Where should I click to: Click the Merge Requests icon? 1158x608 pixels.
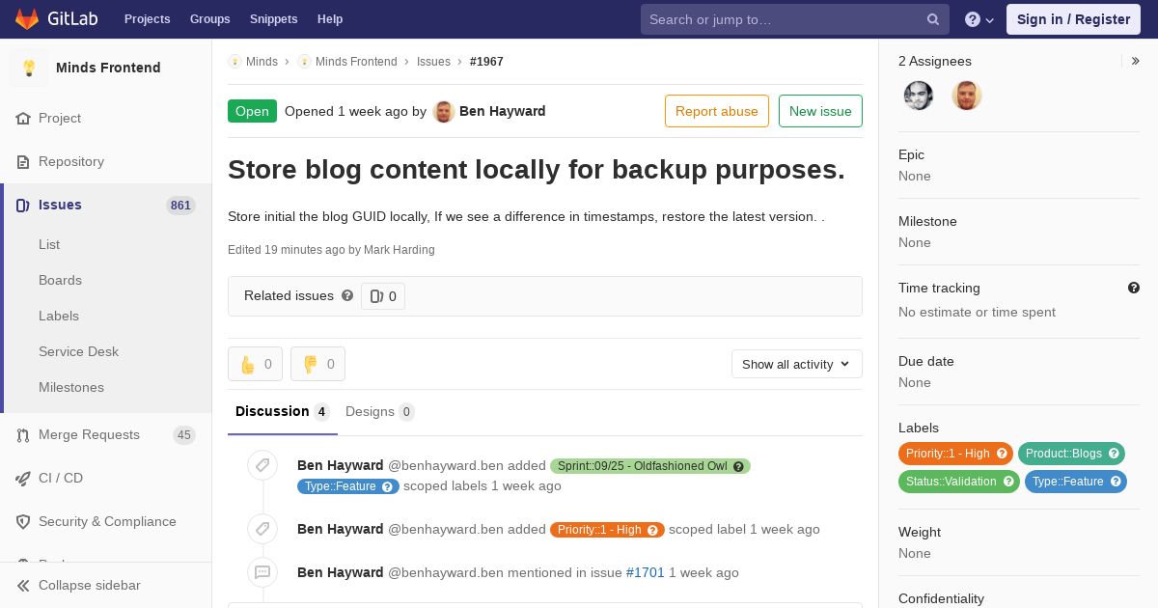[x=23, y=435]
